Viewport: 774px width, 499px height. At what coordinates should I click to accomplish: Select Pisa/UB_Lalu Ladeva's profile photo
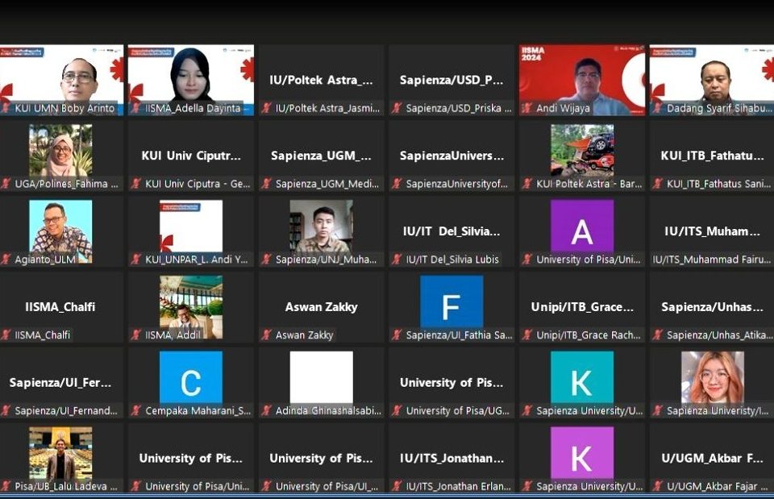(x=60, y=453)
